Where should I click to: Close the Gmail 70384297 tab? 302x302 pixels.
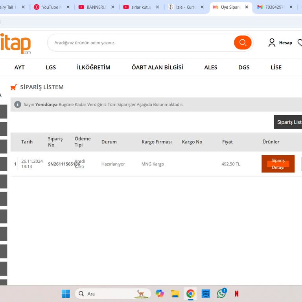click(291, 7)
